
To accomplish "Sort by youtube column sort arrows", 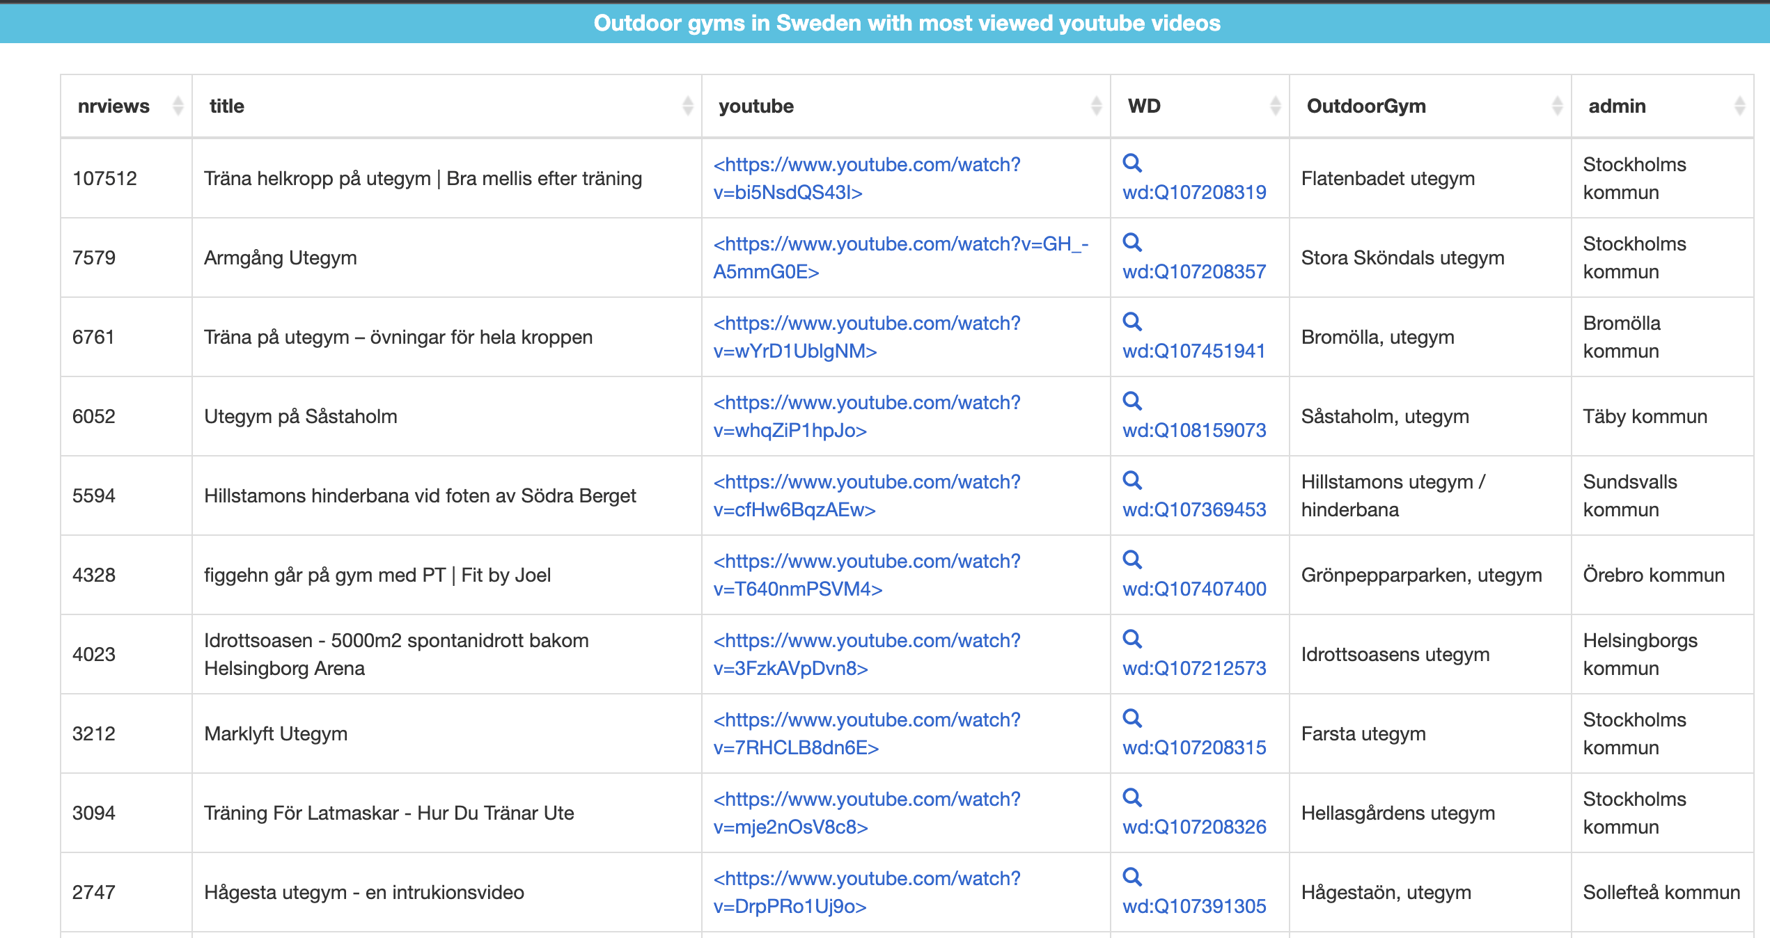I will click(x=1096, y=106).
